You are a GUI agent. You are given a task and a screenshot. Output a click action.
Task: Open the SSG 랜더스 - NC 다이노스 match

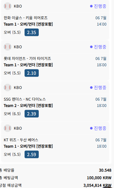[x=25, y=99]
